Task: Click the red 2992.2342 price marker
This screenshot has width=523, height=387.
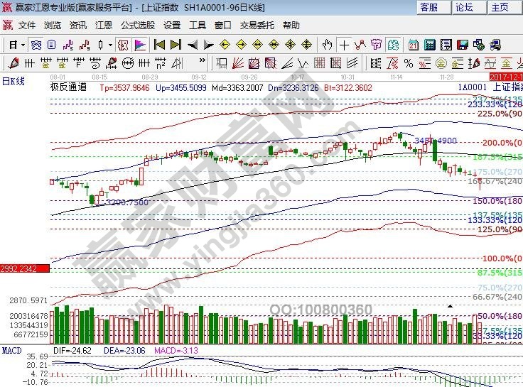Action: pyautogui.click(x=25, y=268)
